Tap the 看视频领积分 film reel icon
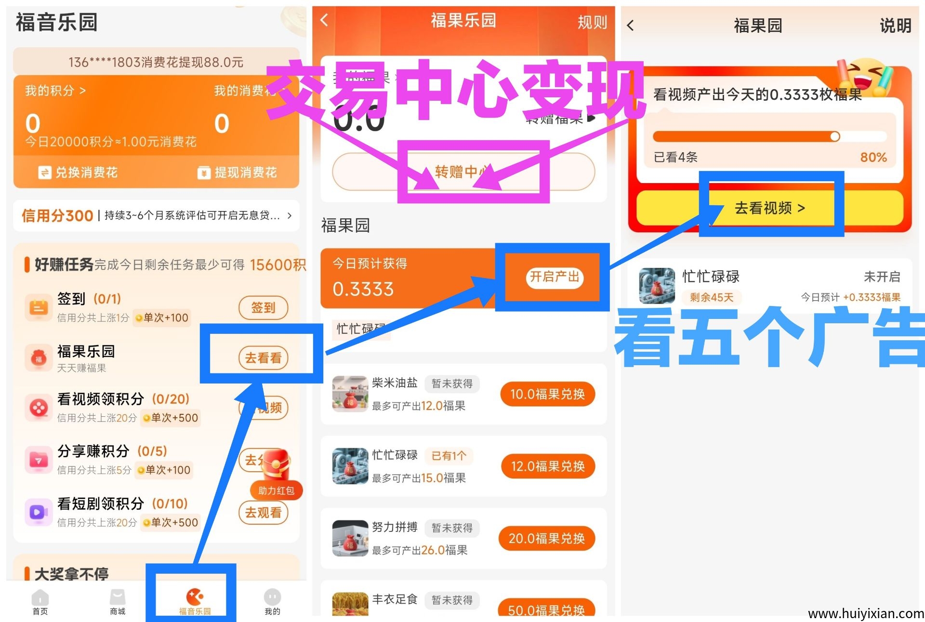 tap(39, 408)
